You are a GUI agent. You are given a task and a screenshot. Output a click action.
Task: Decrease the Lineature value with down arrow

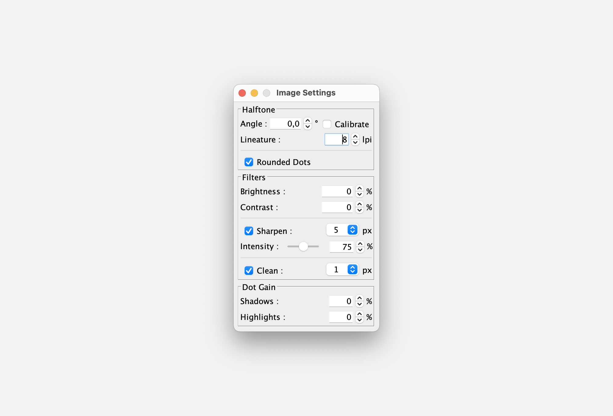point(355,142)
